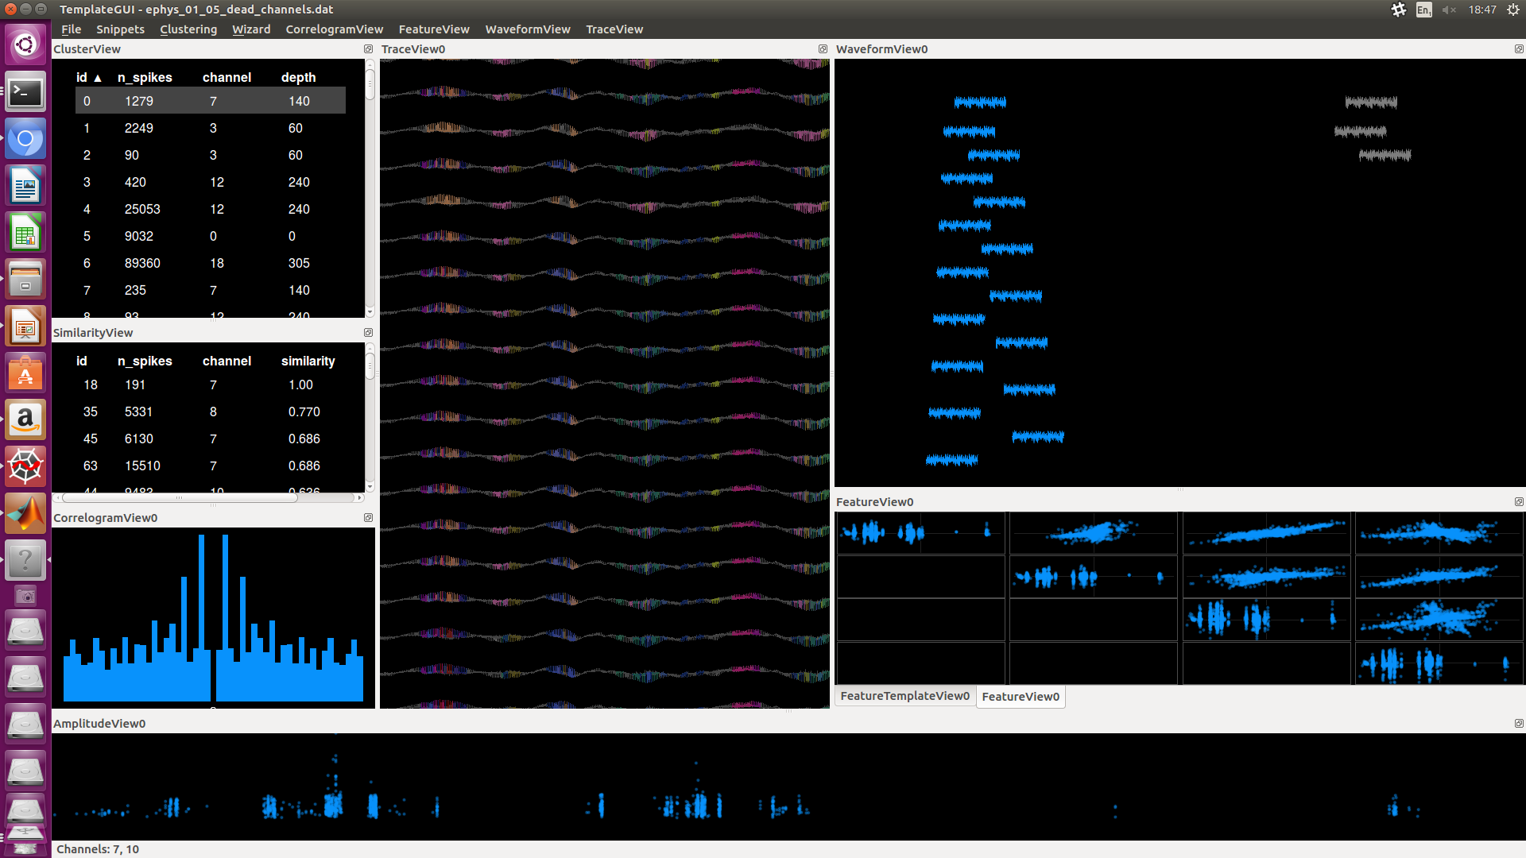The height and width of the screenshot is (858, 1526).
Task: Launch MATLAB from the Ubuntu dock
Action: pyautogui.click(x=25, y=513)
